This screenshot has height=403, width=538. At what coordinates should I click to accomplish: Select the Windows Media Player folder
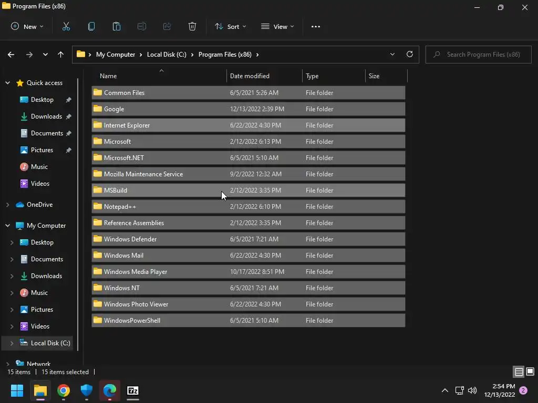pos(249,272)
